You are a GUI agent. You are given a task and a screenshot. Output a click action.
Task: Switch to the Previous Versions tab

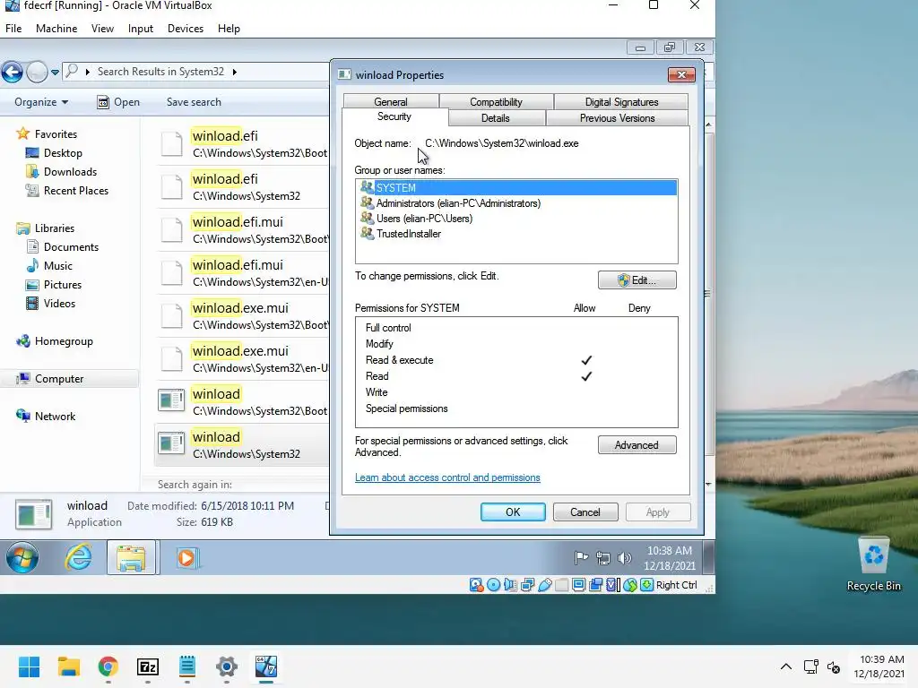click(617, 117)
